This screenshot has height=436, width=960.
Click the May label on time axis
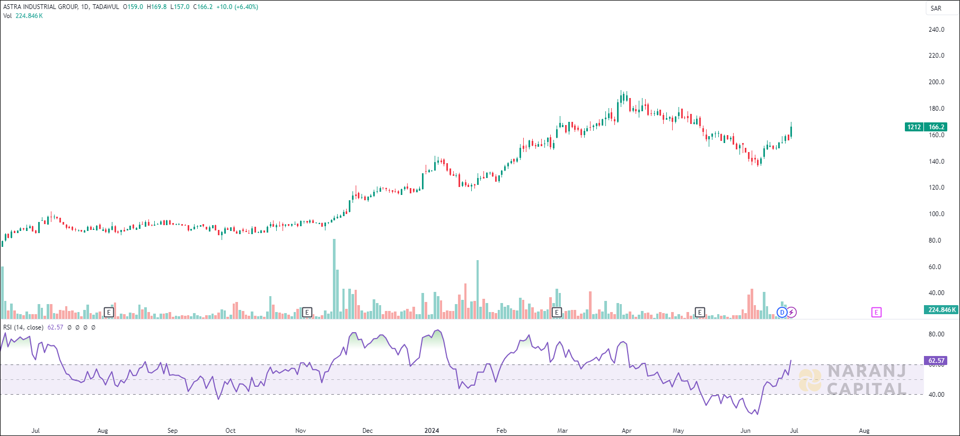point(678,431)
